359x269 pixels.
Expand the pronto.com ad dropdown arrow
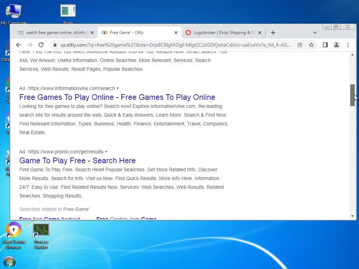click(106, 152)
